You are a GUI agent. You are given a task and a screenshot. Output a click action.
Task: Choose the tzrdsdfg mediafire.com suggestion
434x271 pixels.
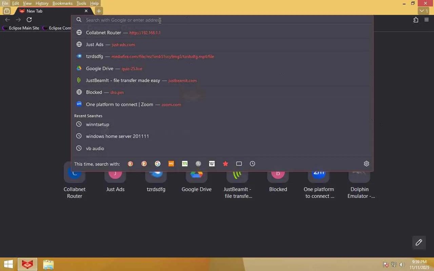[222, 56]
